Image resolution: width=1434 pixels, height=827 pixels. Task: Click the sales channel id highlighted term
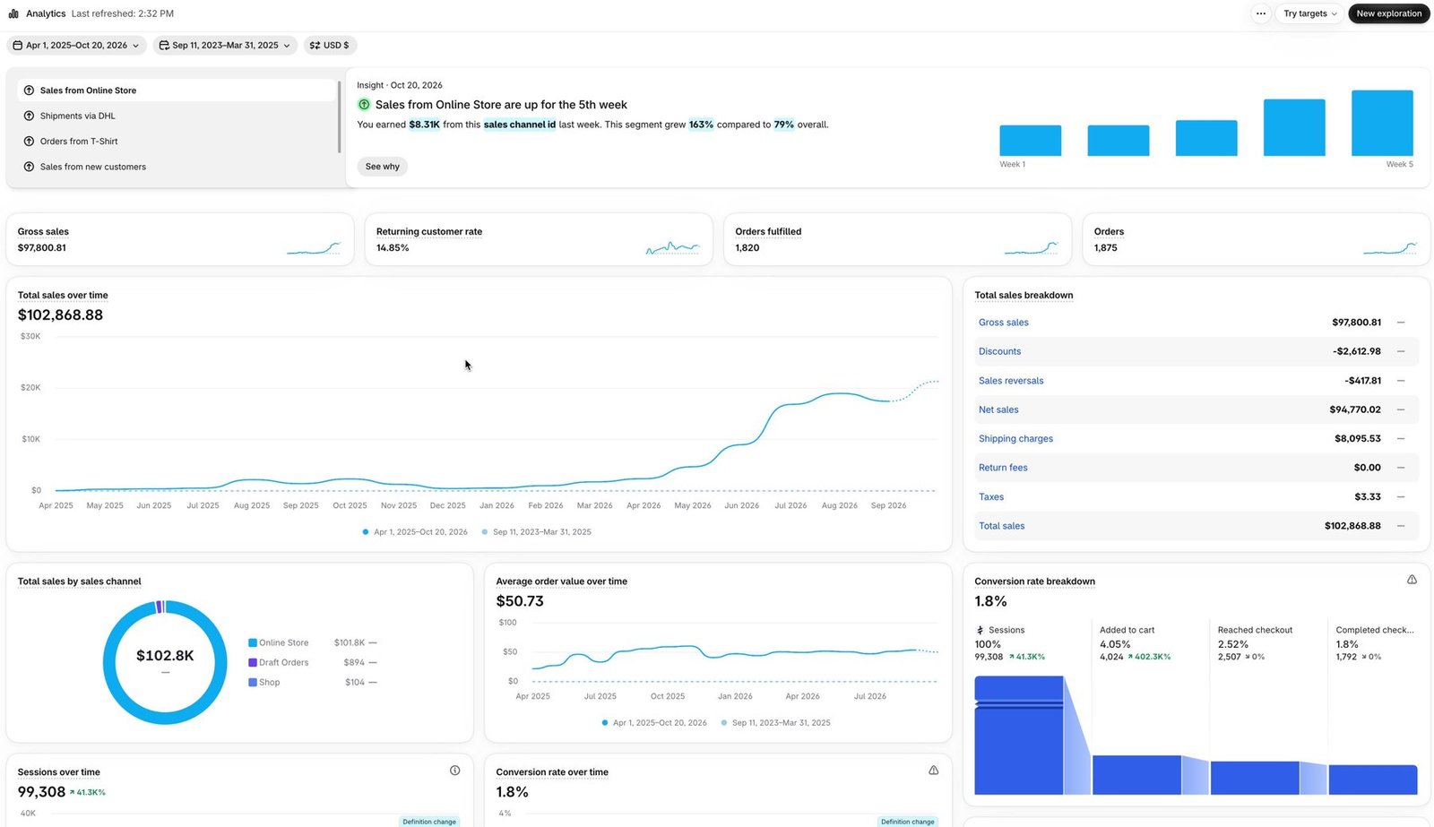(x=520, y=125)
